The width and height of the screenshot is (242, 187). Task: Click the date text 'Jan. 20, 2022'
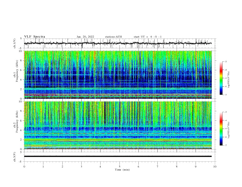tap(85, 37)
